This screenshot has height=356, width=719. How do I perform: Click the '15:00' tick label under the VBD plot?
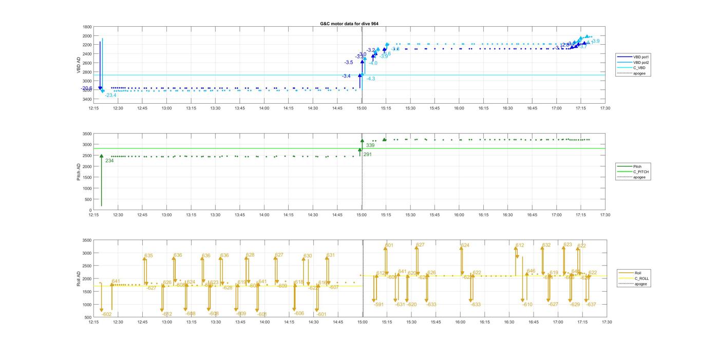pyautogui.click(x=362, y=108)
